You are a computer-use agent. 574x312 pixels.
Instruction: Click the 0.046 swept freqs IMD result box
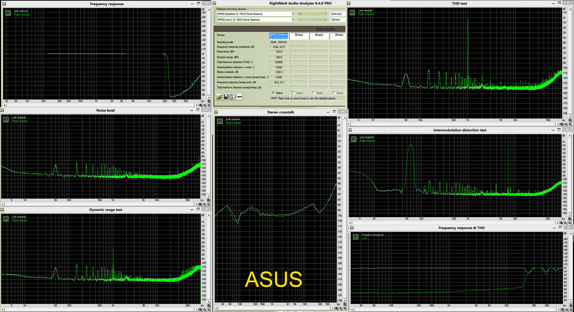[279, 77]
